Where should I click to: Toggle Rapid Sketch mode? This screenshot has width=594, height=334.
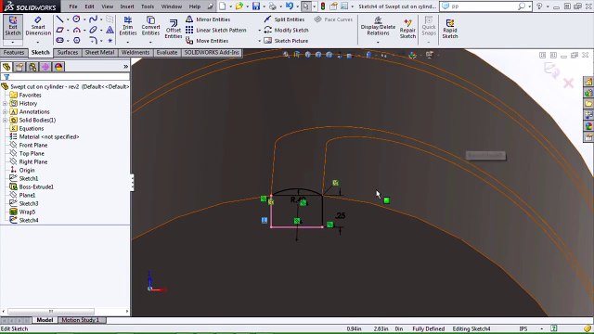[x=450, y=29]
